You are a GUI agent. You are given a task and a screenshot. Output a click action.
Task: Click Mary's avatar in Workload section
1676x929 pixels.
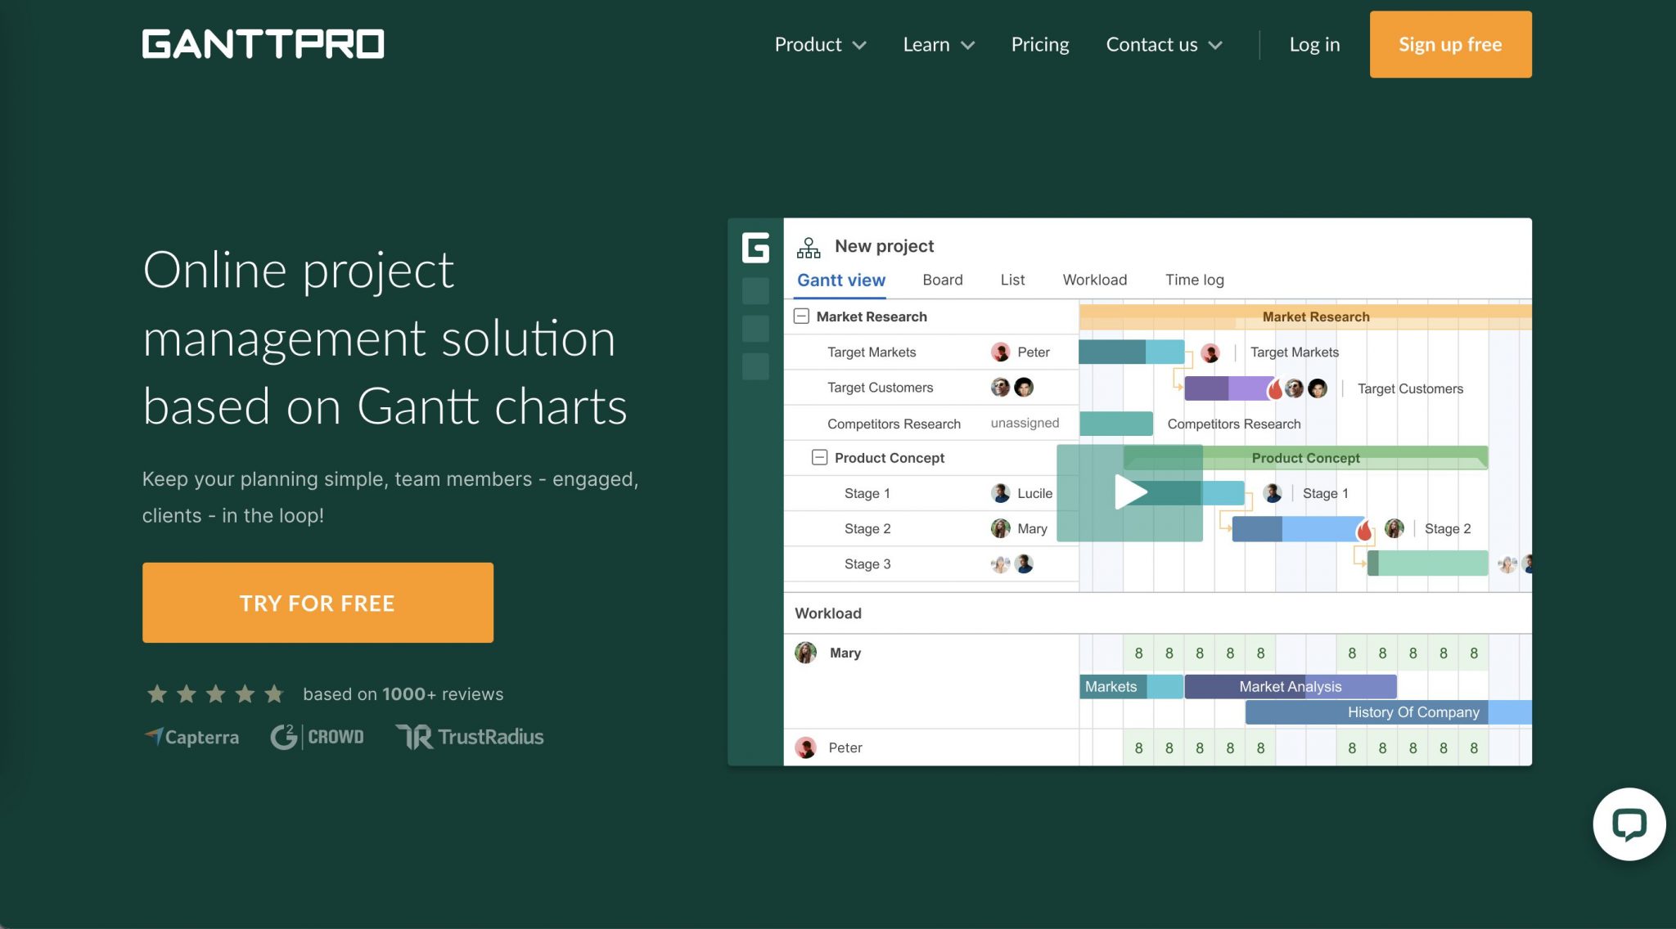[806, 653]
